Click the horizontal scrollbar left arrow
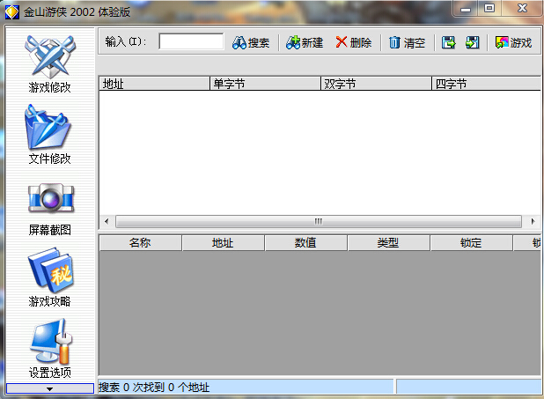The height and width of the screenshot is (399, 544). pyautogui.click(x=107, y=221)
